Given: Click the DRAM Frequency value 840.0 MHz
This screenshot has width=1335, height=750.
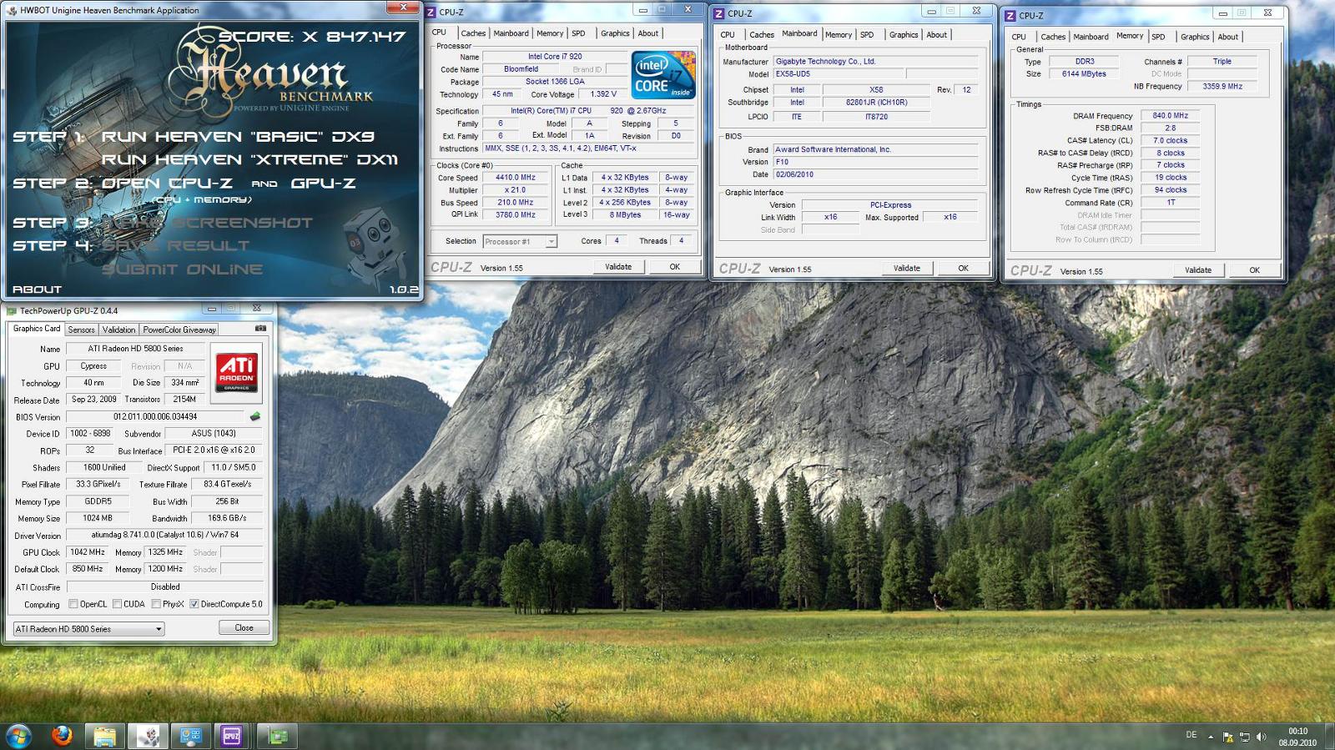Looking at the screenshot, I should click(x=1170, y=115).
